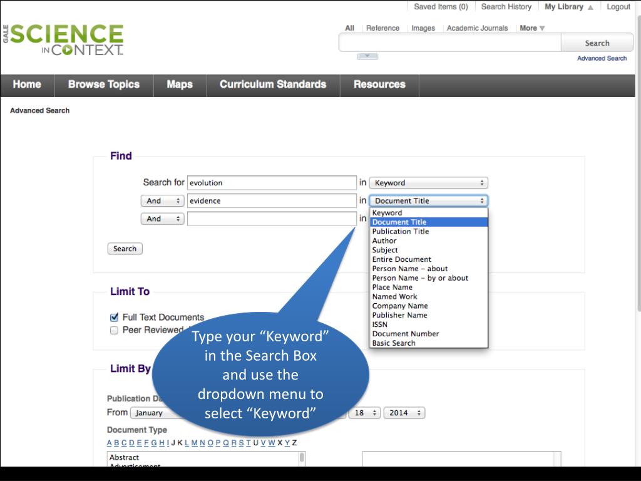Choose Person Name - about option
Screen dimensions: 641x481
(428, 269)
